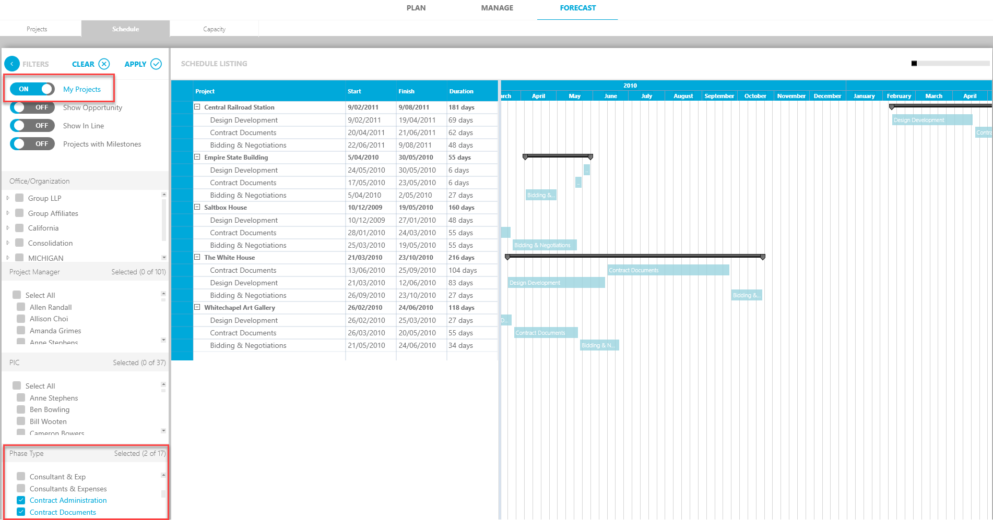Expand the Group Affiliates tree item
This screenshot has height=520, width=993.
pyautogui.click(x=7, y=213)
